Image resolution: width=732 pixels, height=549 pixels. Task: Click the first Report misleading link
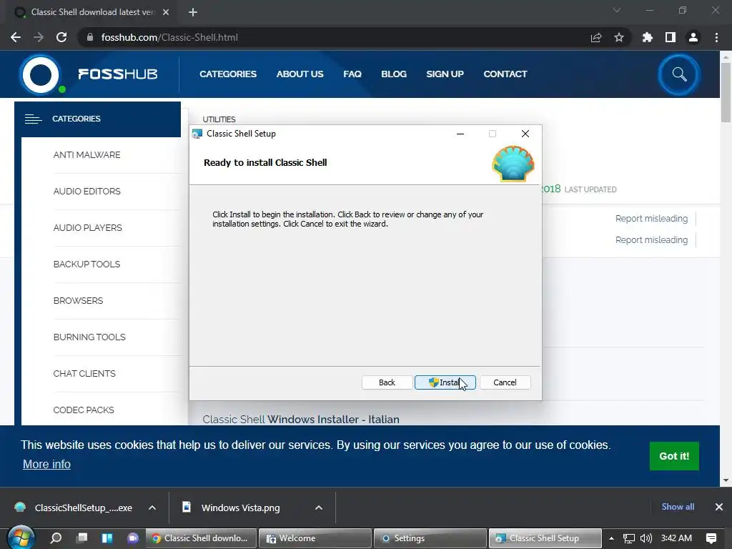[651, 219]
